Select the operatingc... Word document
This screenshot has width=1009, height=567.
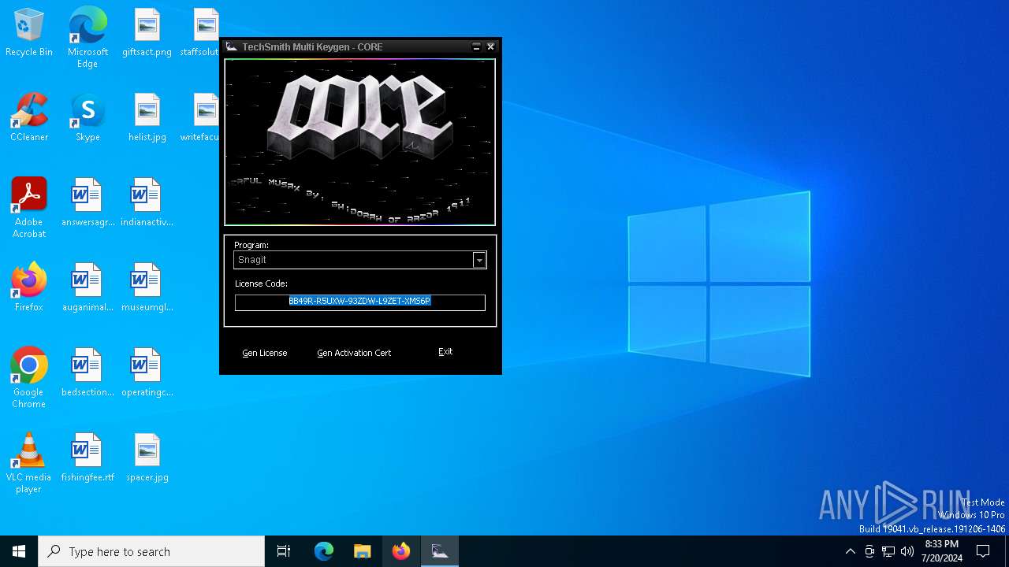pos(147,373)
